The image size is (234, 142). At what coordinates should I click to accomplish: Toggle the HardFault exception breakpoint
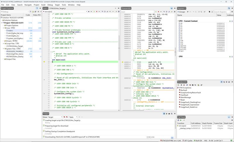[180, 95]
